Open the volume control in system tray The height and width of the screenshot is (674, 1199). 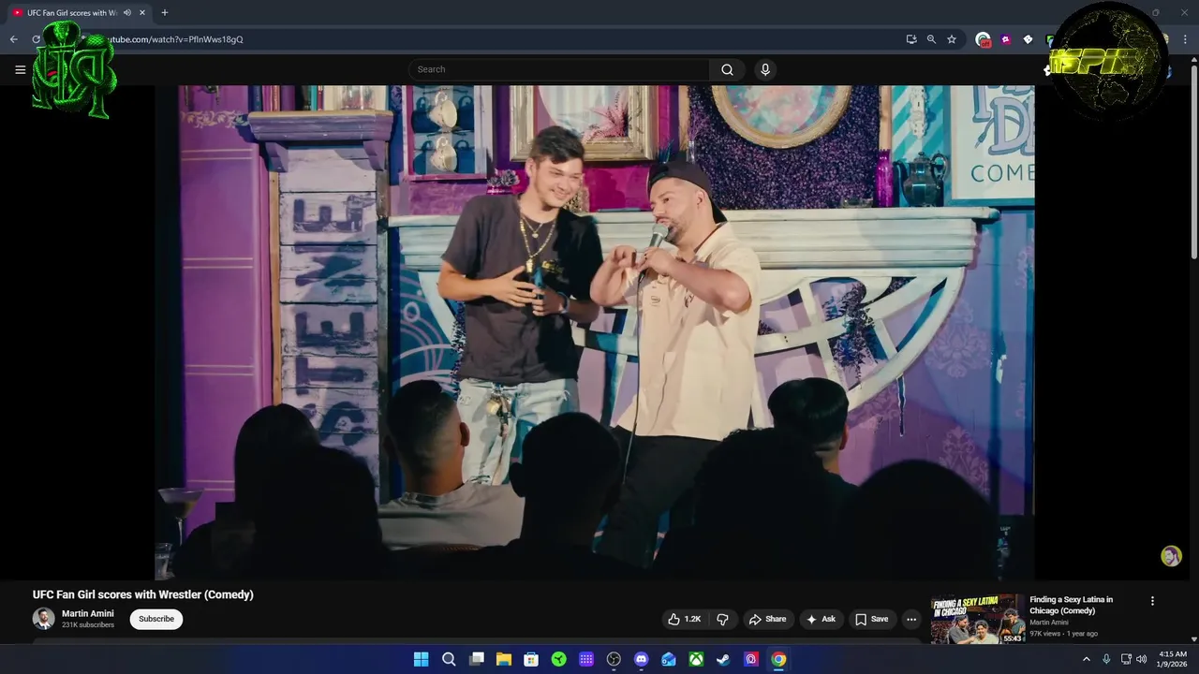click(x=1141, y=659)
